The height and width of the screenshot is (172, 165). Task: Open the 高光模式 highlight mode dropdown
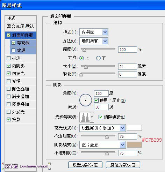[102, 128]
